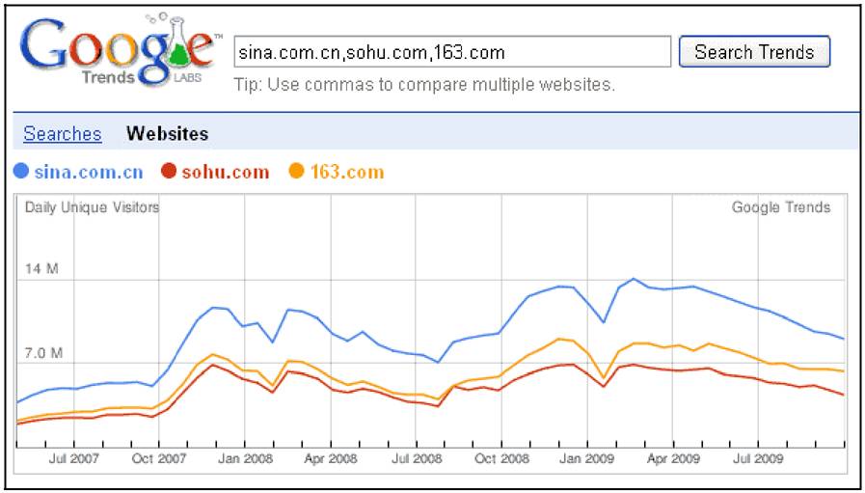Image resolution: width=865 pixels, height=493 pixels.
Task: Click the red sohu.com legend dot
Action: [x=169, y=172]
